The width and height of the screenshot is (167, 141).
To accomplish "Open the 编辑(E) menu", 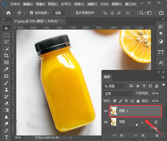I will pos(28,4).
